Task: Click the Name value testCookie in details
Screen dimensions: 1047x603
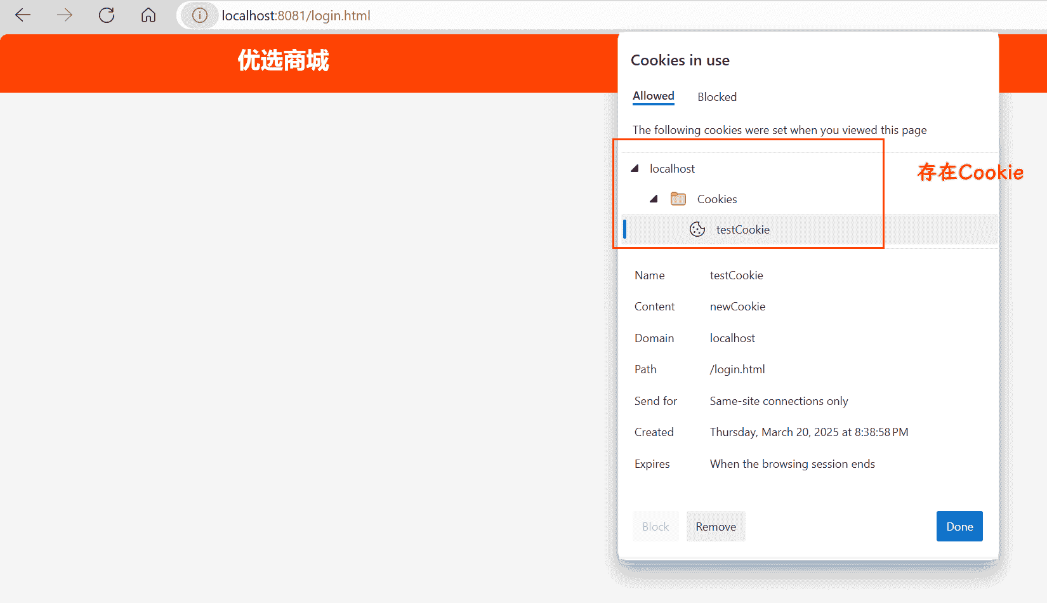Action: point(736,275)
